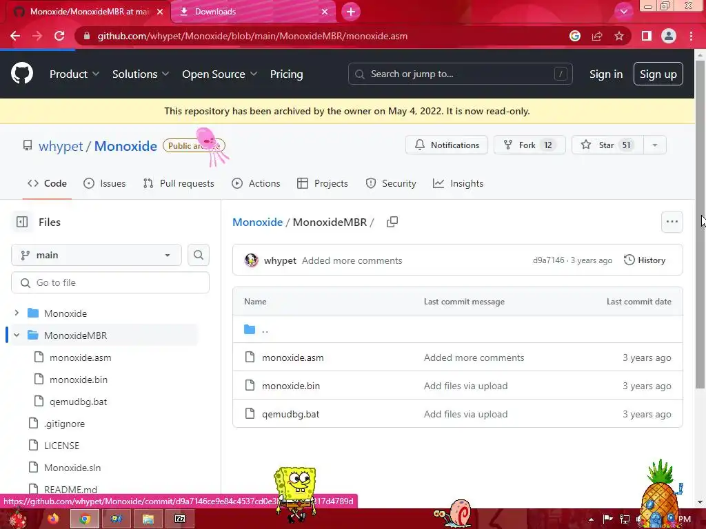Open a new tab with the plus button
This screenshot has height=529, width=706.
351,12
